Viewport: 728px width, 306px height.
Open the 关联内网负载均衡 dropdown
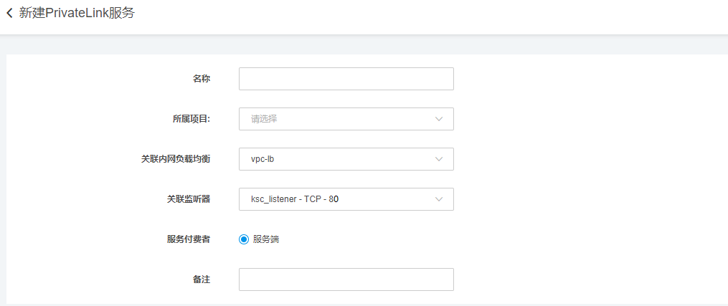click(x=337, y=159)
